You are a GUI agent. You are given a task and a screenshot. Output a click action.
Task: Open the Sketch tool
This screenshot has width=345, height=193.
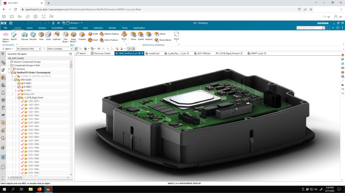tap(14, 35)
